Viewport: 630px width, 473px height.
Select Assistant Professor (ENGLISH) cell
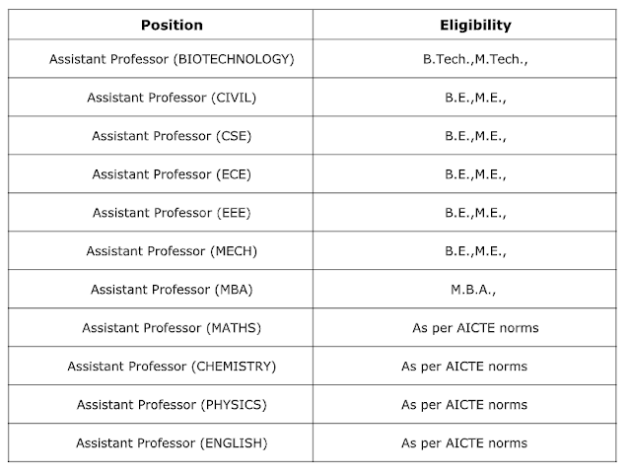(161, 442)
